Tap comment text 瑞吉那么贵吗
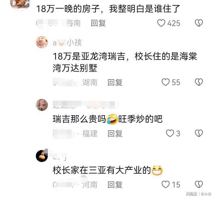This screenshot has height=198, width=215. [79, 119]
